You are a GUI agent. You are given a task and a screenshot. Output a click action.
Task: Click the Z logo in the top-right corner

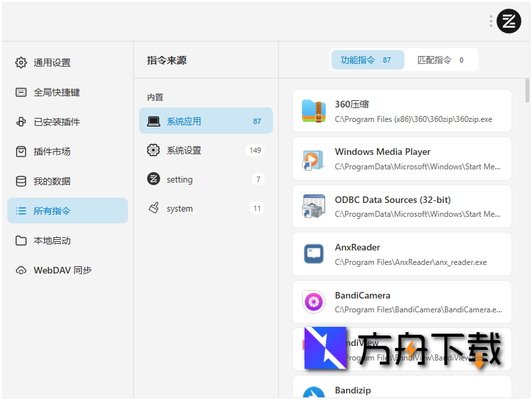(508, 20)
